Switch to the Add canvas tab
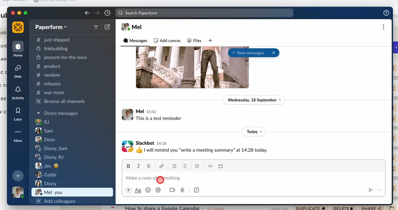The image size is (398, 210). coord(167,40)
